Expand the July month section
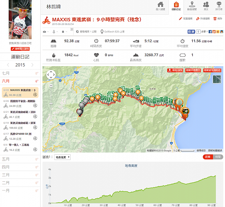 pyautogui.click(x=20, y=73)
